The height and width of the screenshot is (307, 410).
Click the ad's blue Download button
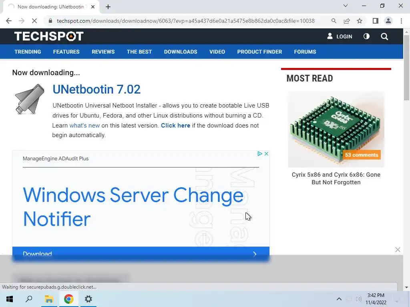tap(141, 254)
